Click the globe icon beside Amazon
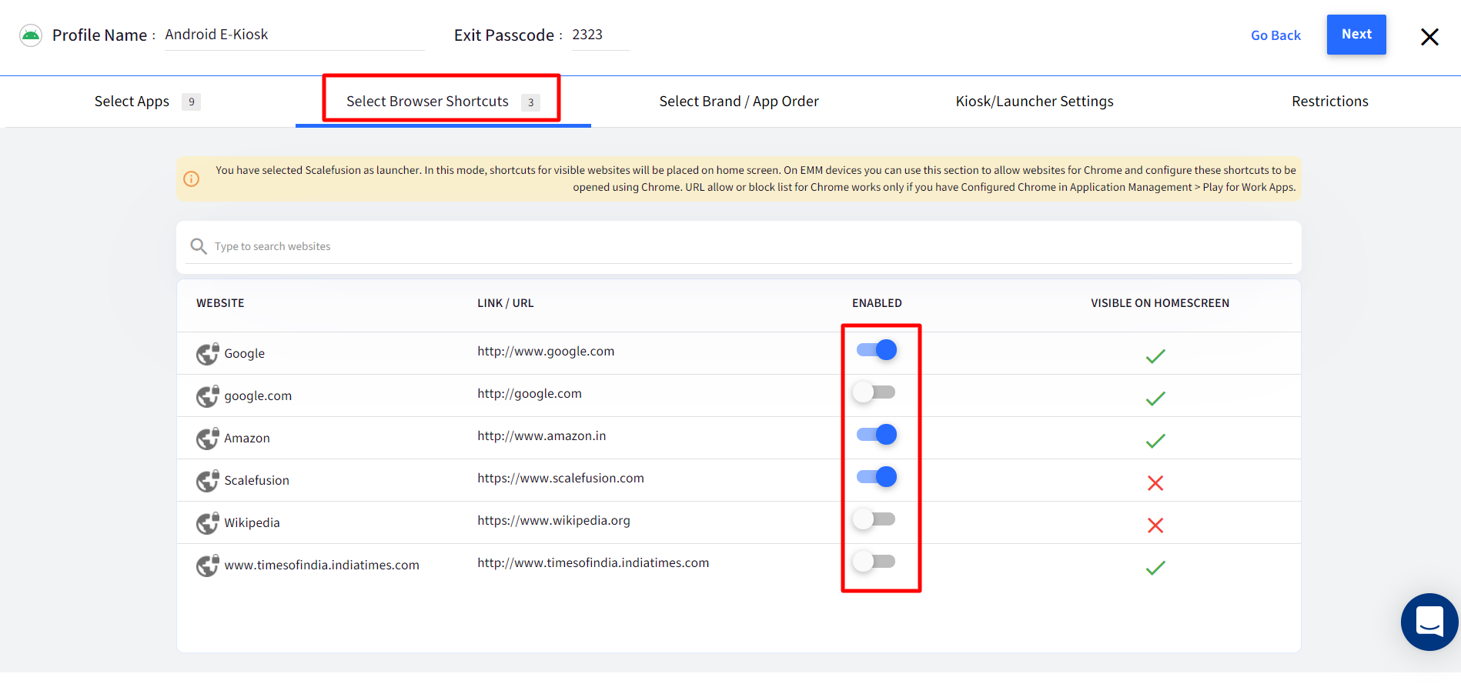The width and height of the screenshot is (1461, 694). (x=207, y=439)
